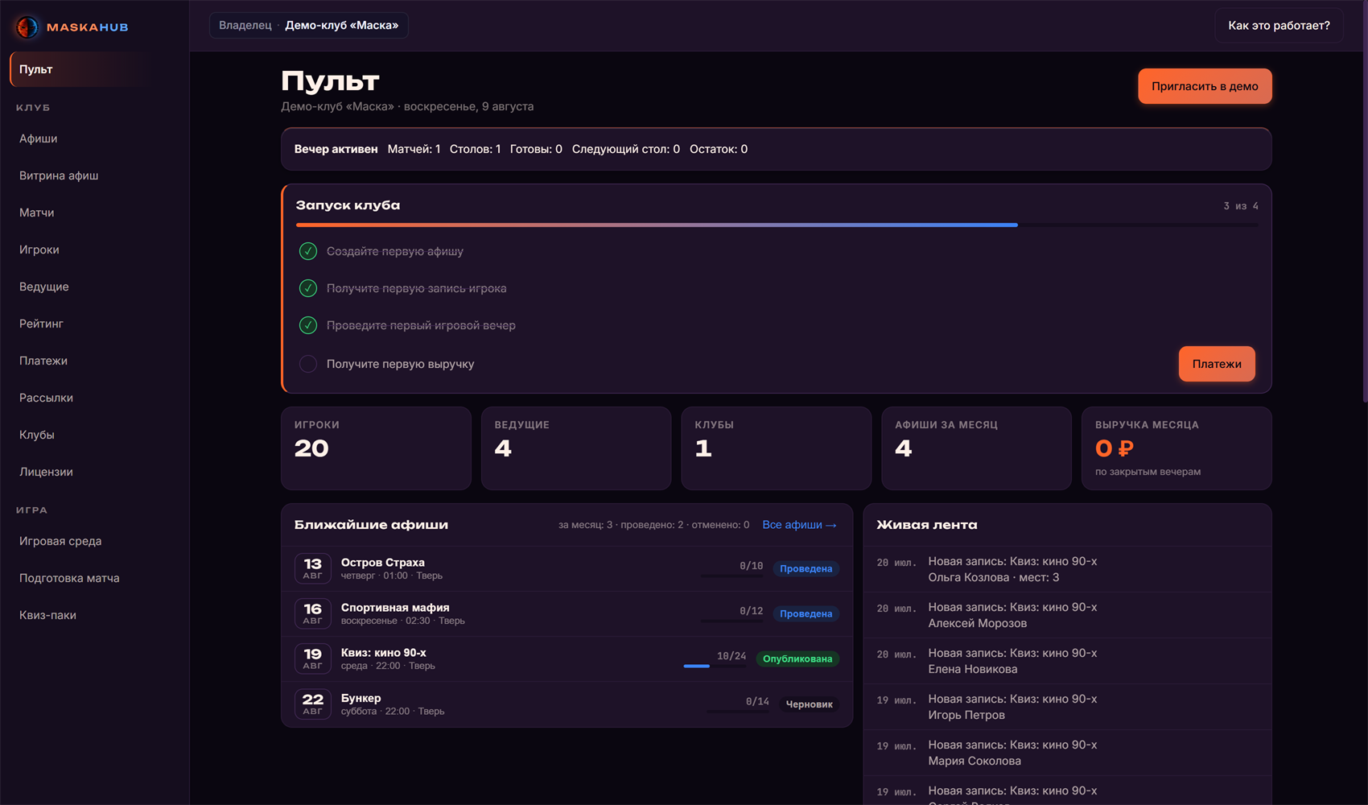Check the 'Получите первую выручку' circle
Image resolution: width=1368 pixels, height=805 pixels.
click(x=308, y=364)
